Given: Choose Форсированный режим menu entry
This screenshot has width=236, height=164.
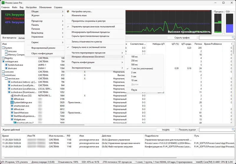Looking at the screenshot, I should tap(45, 48).
